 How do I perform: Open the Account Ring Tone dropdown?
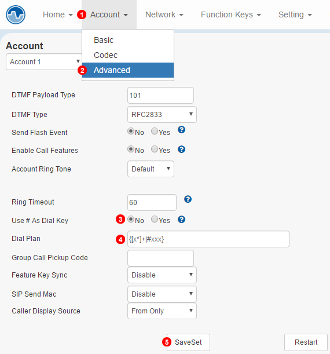(151, 169)
